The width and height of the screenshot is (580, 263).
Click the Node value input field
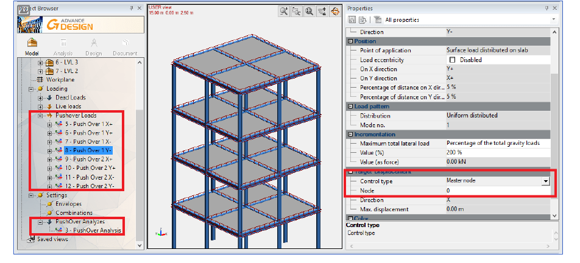pyautogui.click(x=493, y=191)
